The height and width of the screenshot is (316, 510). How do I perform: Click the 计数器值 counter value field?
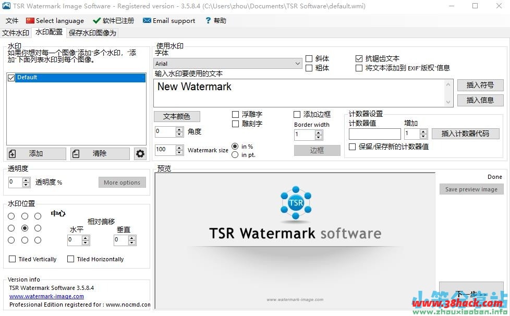coord(375,133)
